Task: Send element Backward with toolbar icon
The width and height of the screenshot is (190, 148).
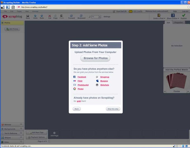Action: [81, 16]
